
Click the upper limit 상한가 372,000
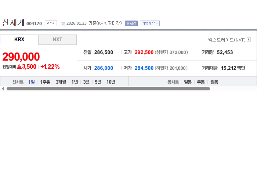[x=171, y=52]
